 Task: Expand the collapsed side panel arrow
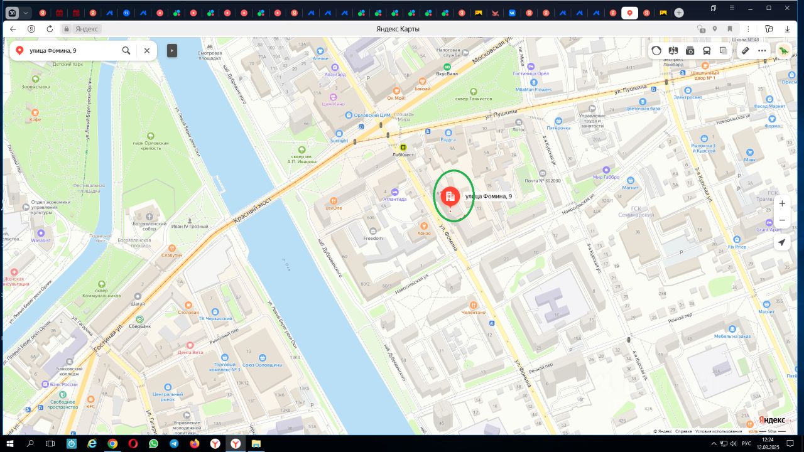click(x=171, y=50)
